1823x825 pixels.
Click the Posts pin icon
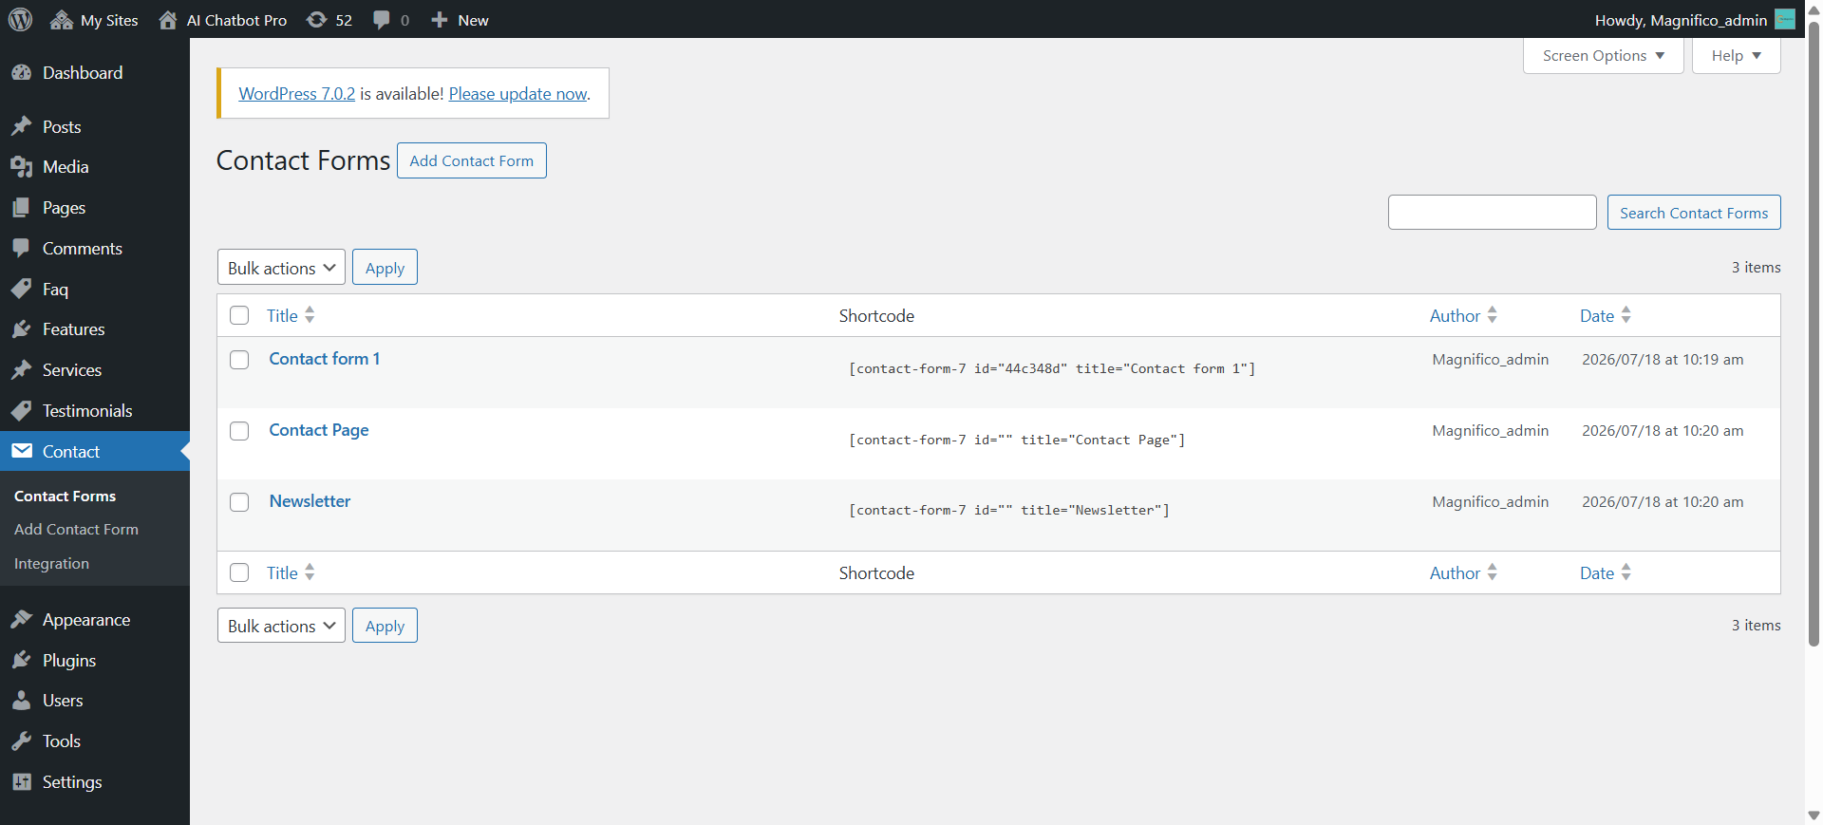click(x=22, y=126)
